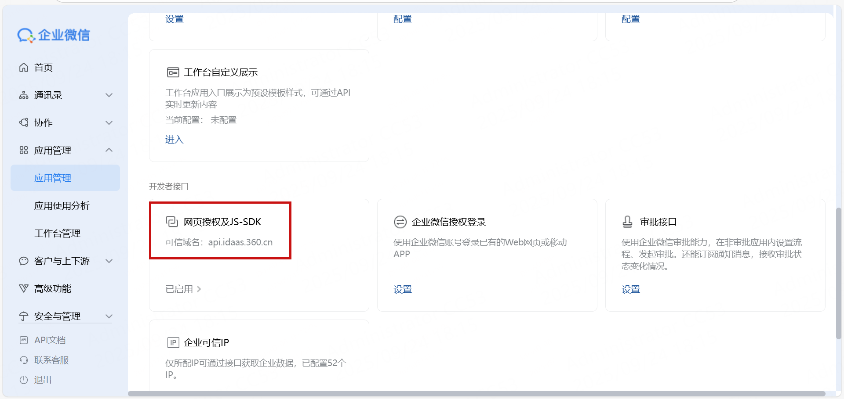
Task: Click the 企业微信 logo icon
Action: click(x=26, y=35)
